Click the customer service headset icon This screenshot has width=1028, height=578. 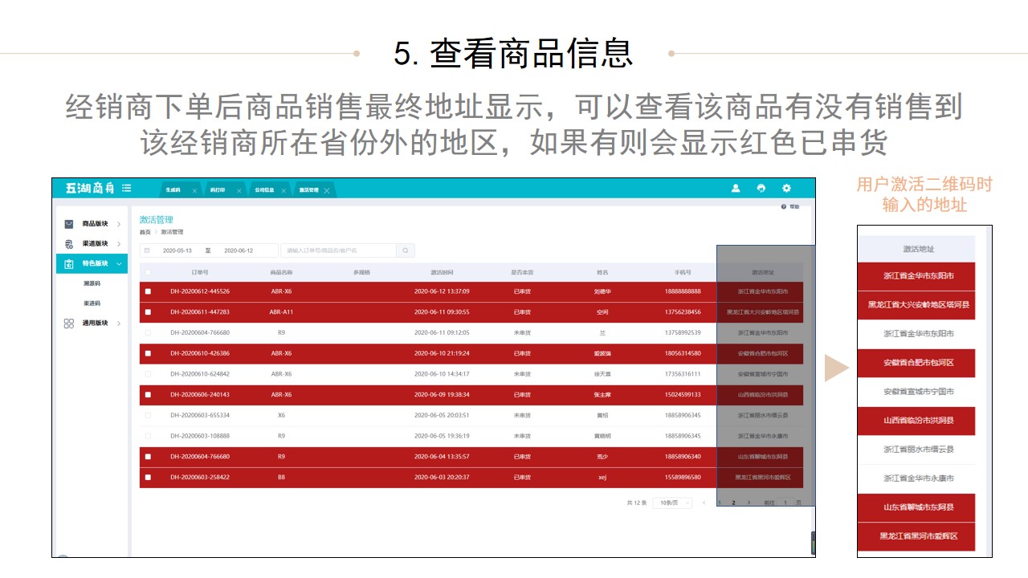[761, 189]
